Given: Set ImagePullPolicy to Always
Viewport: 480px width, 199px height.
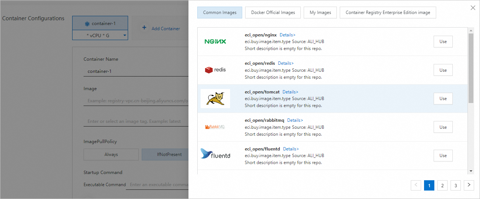Looking at the screenshot, I should [111, 154].
